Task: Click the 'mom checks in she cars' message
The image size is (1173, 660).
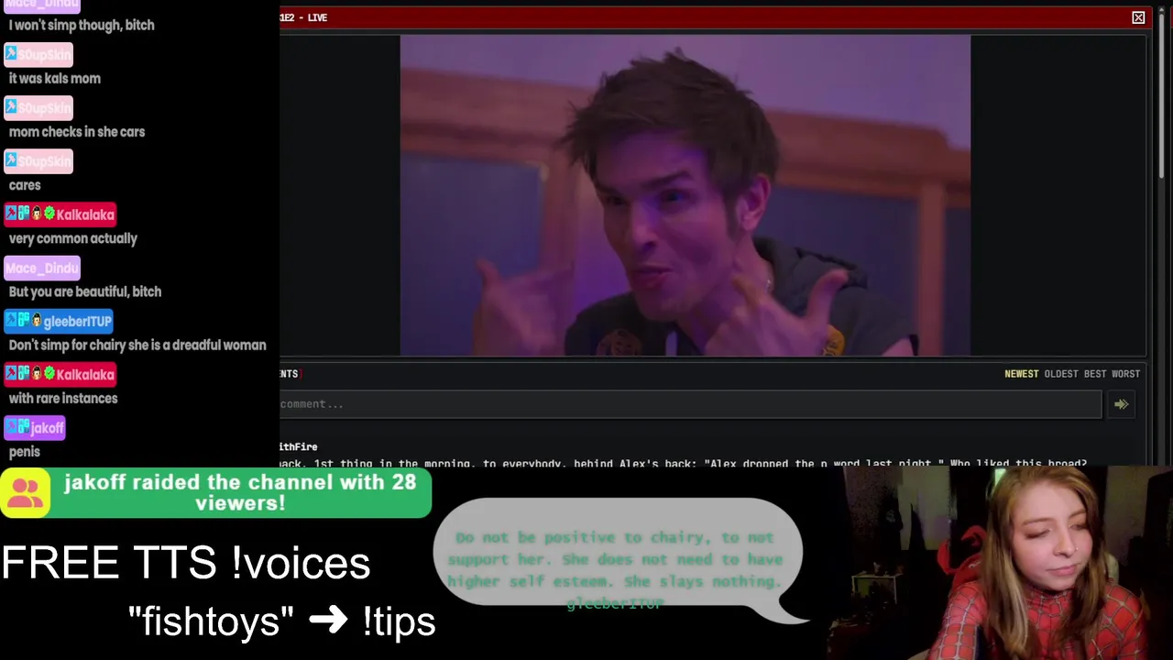Action: pyautogui.click(x=77, y=132)
